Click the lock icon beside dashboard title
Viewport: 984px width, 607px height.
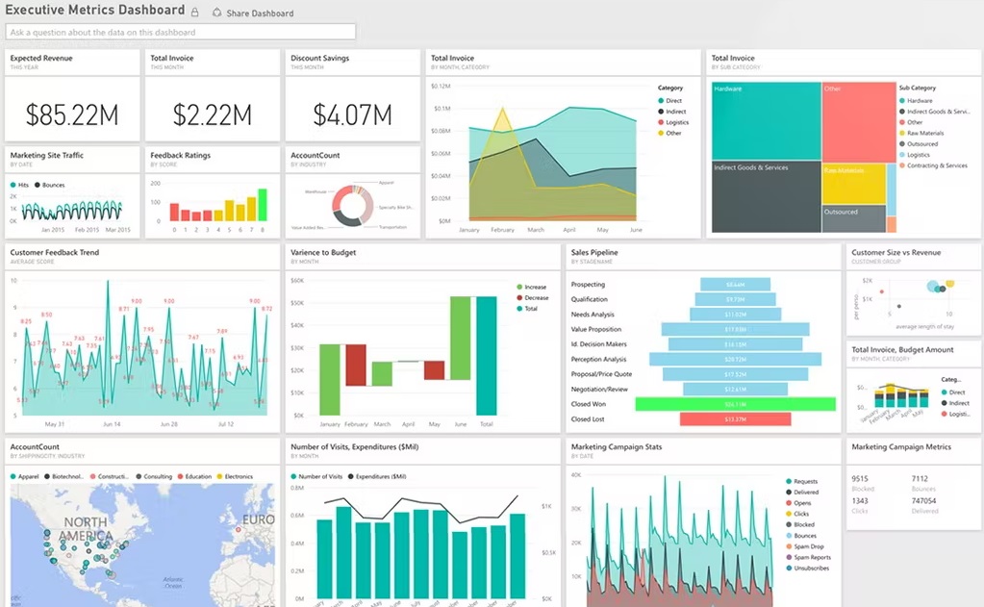click(195, 13)
